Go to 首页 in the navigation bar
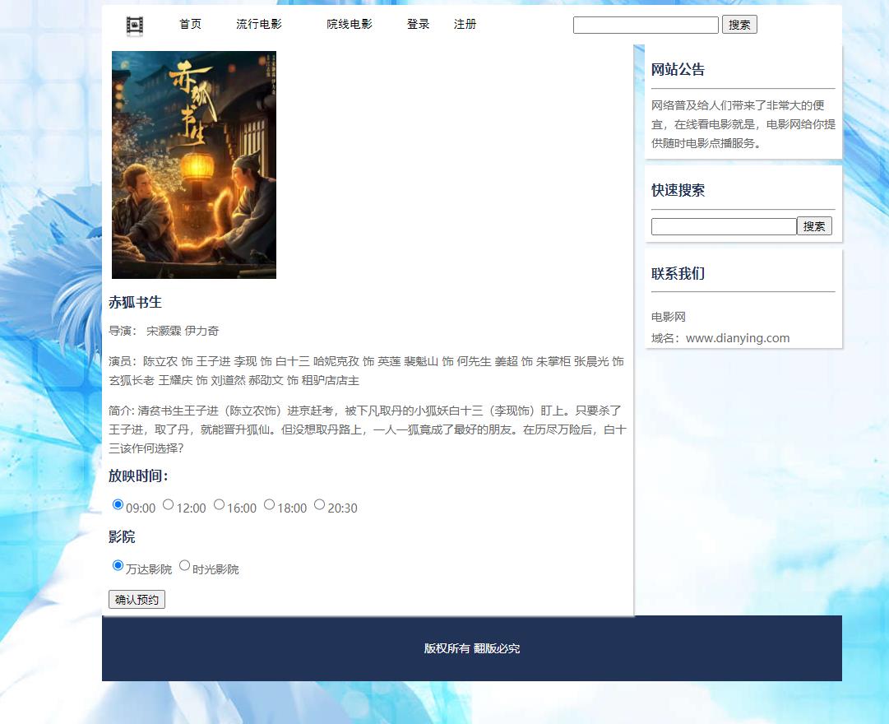The width and height of the screenshot is (889, 724). coord(191,24)
